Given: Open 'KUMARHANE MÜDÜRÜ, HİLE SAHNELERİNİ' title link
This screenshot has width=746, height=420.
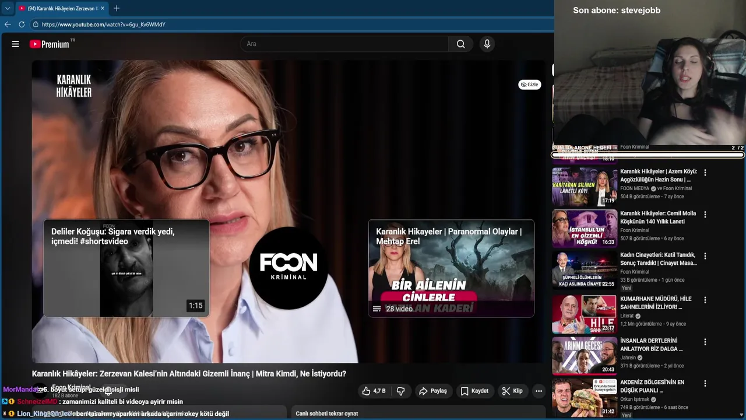Looking at the screenshot, I should [x=656, y=303].
